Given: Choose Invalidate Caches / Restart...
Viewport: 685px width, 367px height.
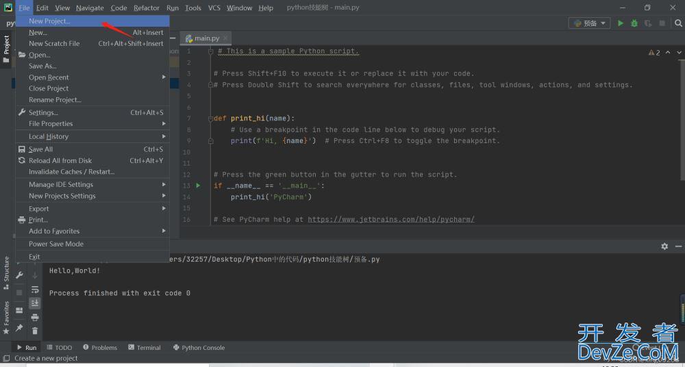Looking at the screenshot, I should [92, 172].
